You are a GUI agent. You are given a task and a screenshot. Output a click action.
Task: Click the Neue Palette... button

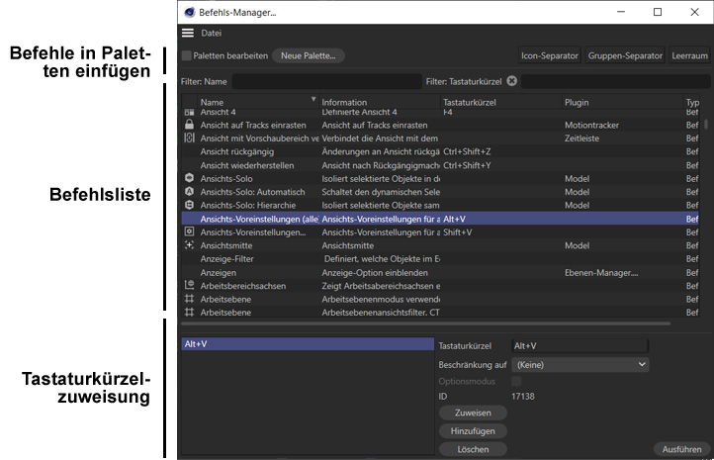[x=309, y=56]
